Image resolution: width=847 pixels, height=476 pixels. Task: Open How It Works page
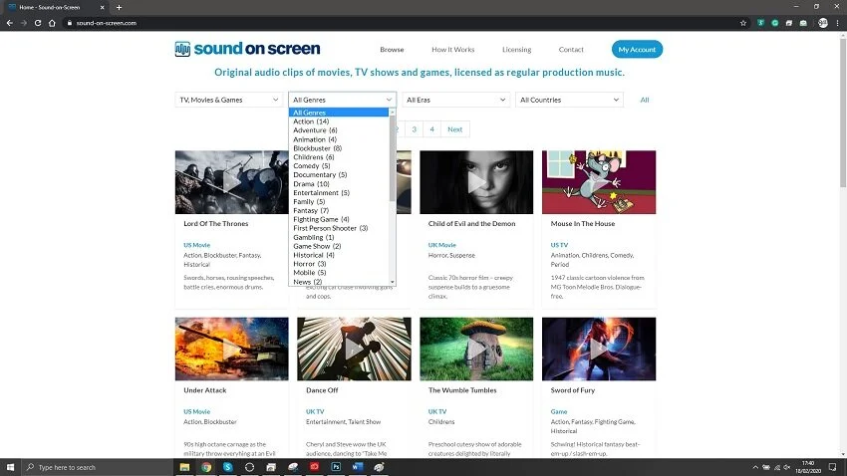tap(452, 49)
